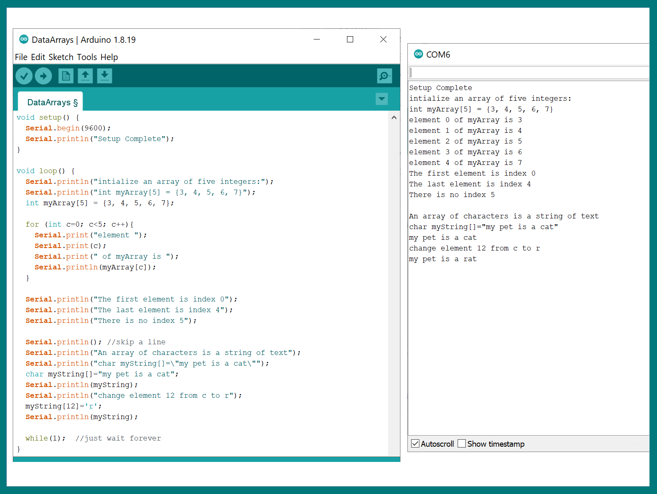Click 'my pet is a rat' output line
The height and width of the screenshot is (494, 657).
click(x=443, y=259)
